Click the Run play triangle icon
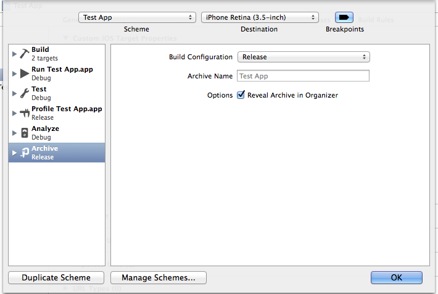Screen dimensions: 438x294 pos(25,73)
